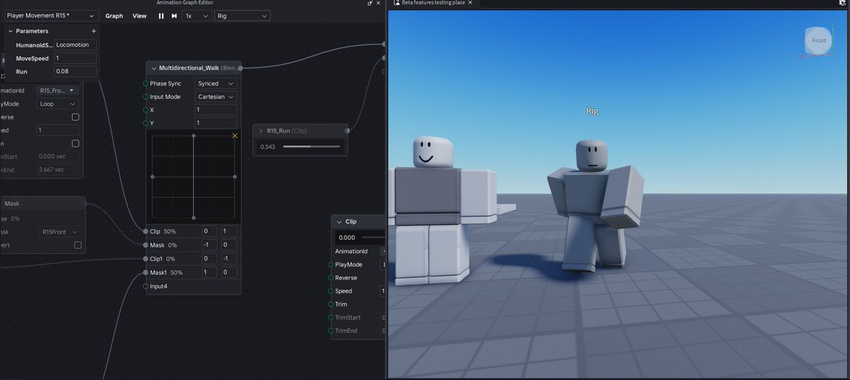This screenshot has height=380, width=850.
Task: Close the Beta features testing place tab
Action: 470,3
